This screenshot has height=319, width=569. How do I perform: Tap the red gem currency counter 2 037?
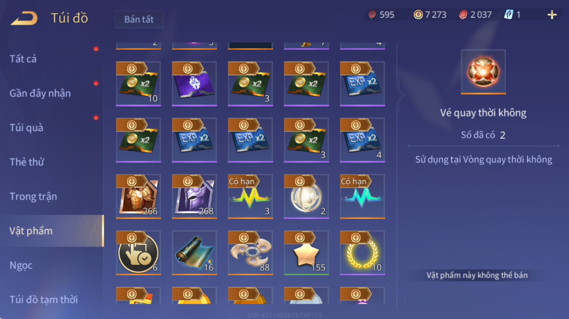pos(475,15)
